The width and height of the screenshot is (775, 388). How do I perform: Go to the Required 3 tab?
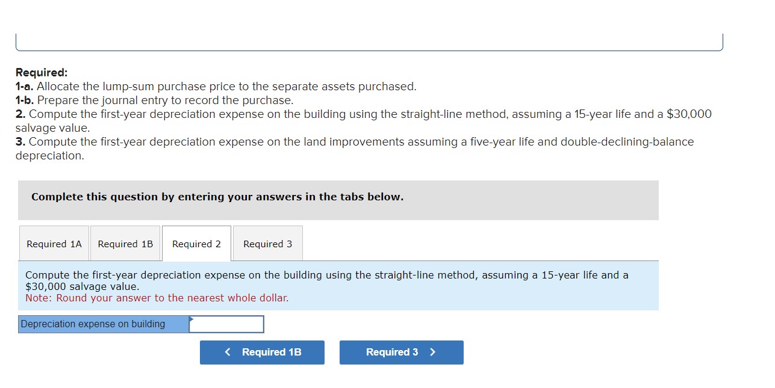pos(267,244)
